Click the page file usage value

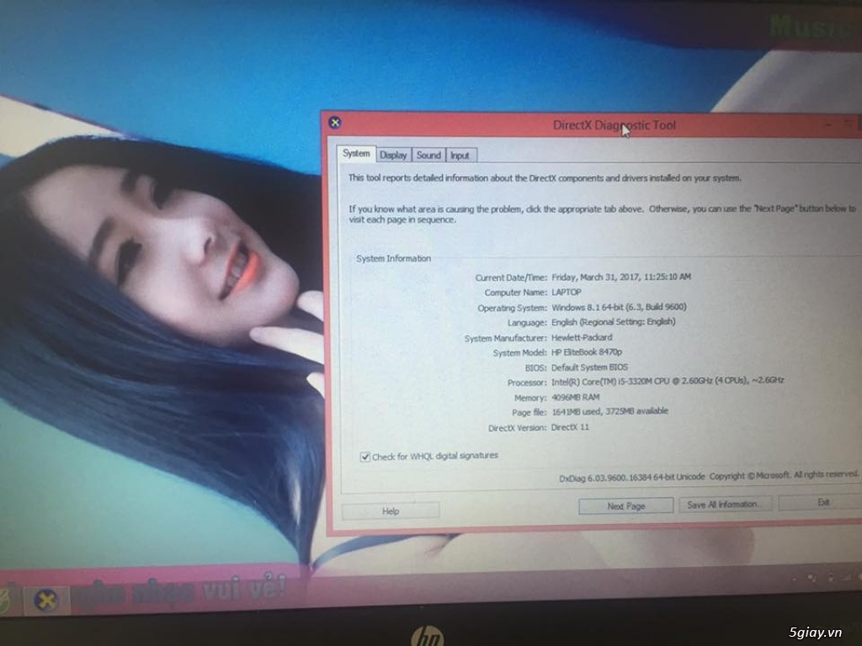[609, 411]
